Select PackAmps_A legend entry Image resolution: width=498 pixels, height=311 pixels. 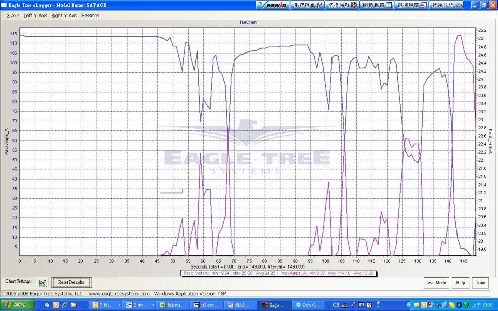coord(320,273)
